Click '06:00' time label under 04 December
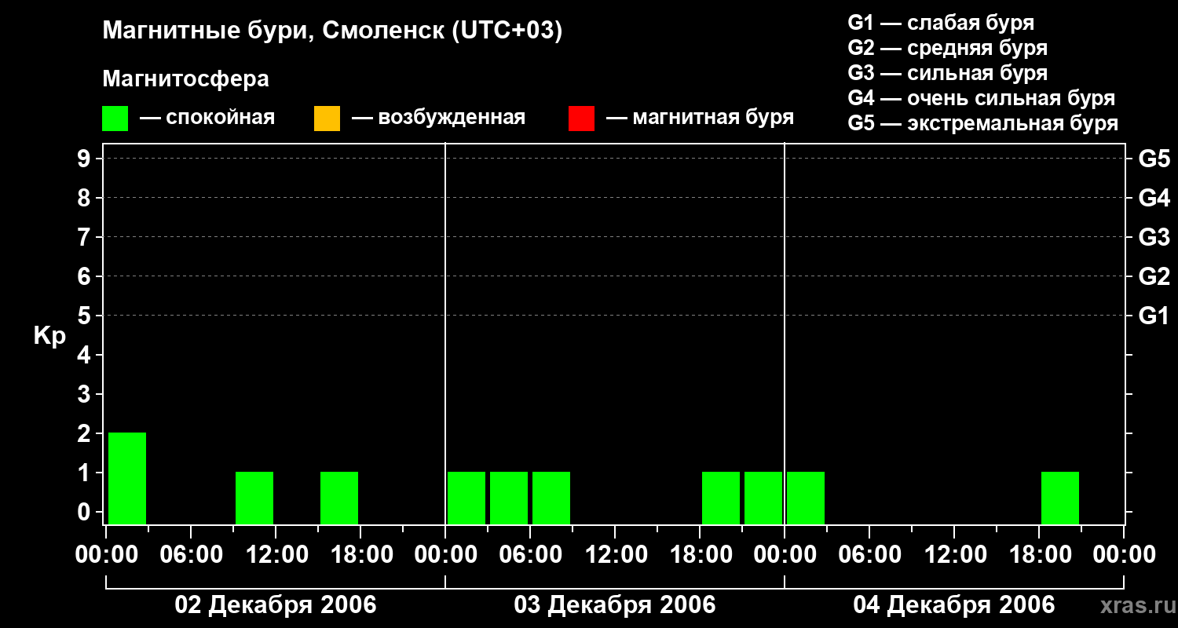1178x628 pixels. click(869, 556)
